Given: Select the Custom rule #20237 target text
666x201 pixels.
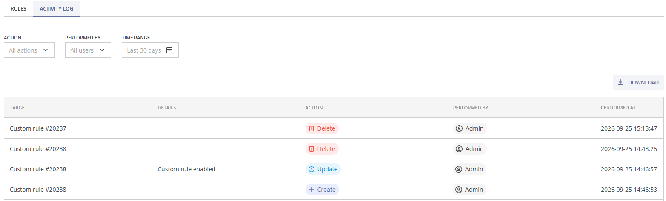Looking at the screenshot, I should (38, 128).
